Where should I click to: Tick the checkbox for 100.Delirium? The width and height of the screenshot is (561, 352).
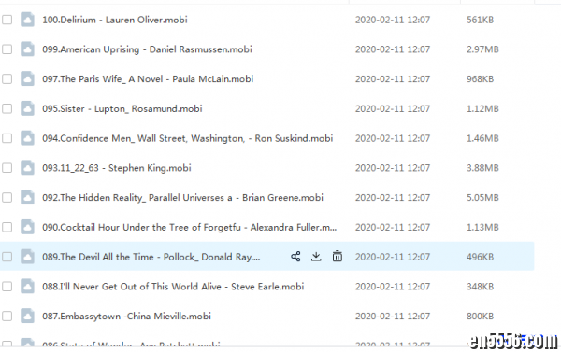pyautogui.click(x=7, y=20)
